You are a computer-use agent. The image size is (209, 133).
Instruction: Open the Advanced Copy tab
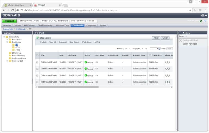pyautogui.click(x=62, y=26)
